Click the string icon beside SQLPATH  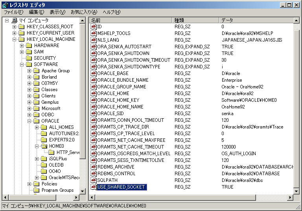point(94,180)
